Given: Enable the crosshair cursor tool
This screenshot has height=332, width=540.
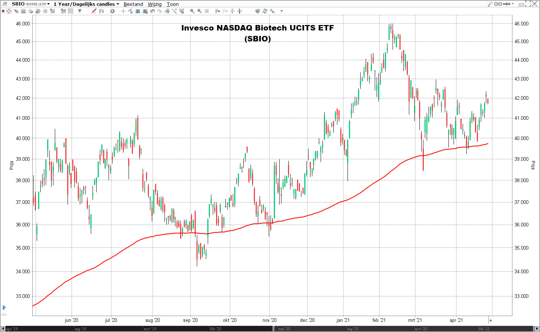Looking at the screenshot, I should pos(123,11).
